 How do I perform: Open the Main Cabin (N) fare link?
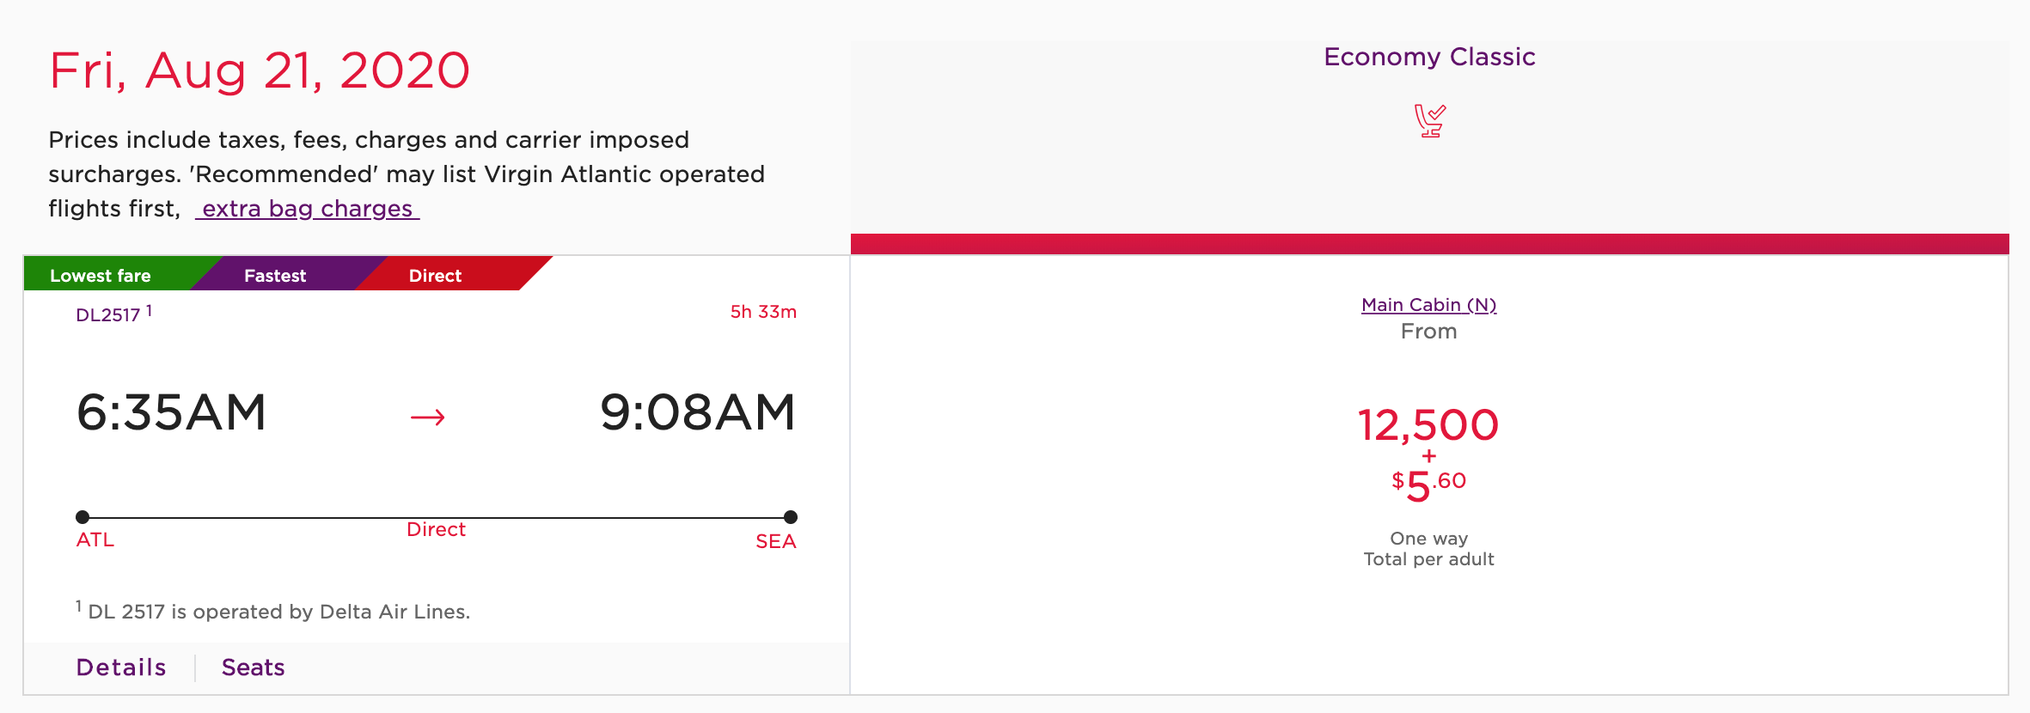click(x=1428, y=305)
